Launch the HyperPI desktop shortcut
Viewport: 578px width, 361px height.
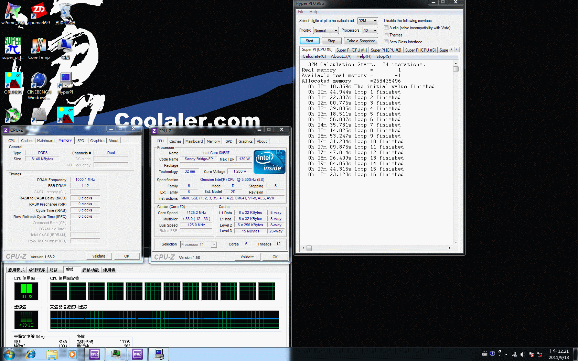(65, 83)
